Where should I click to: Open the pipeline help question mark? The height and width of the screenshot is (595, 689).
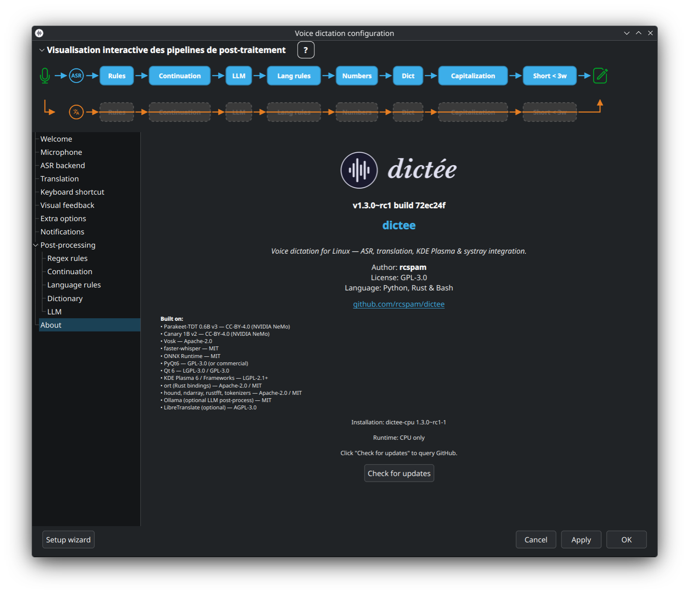(x=306, y=50)
